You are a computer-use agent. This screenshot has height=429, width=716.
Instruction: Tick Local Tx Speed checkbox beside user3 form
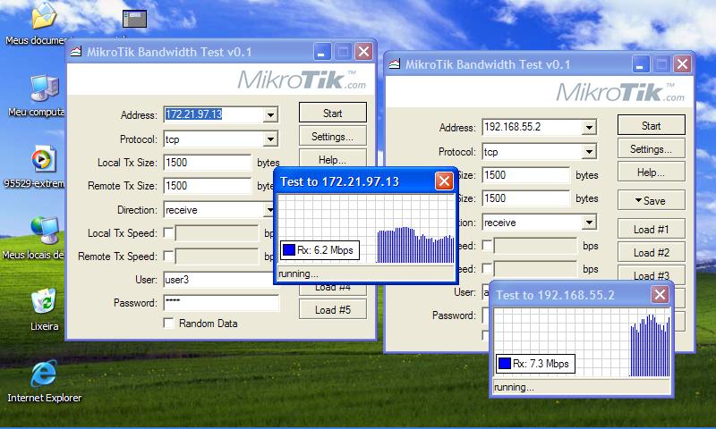169,233
